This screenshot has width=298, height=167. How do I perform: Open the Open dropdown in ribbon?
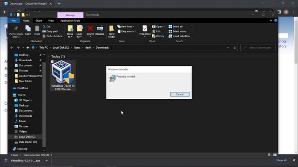158,26
